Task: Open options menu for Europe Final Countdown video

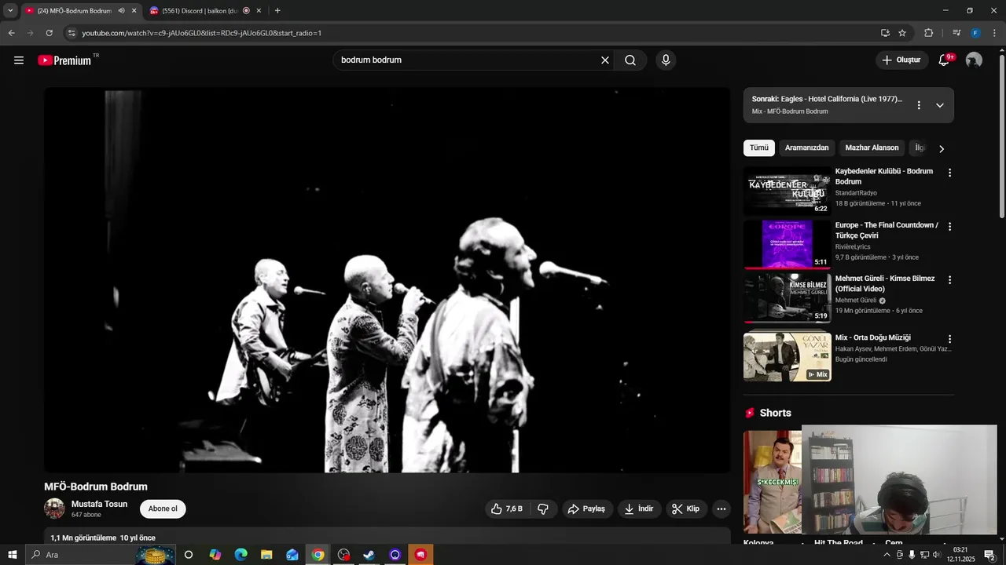Action: click(949, 227)
